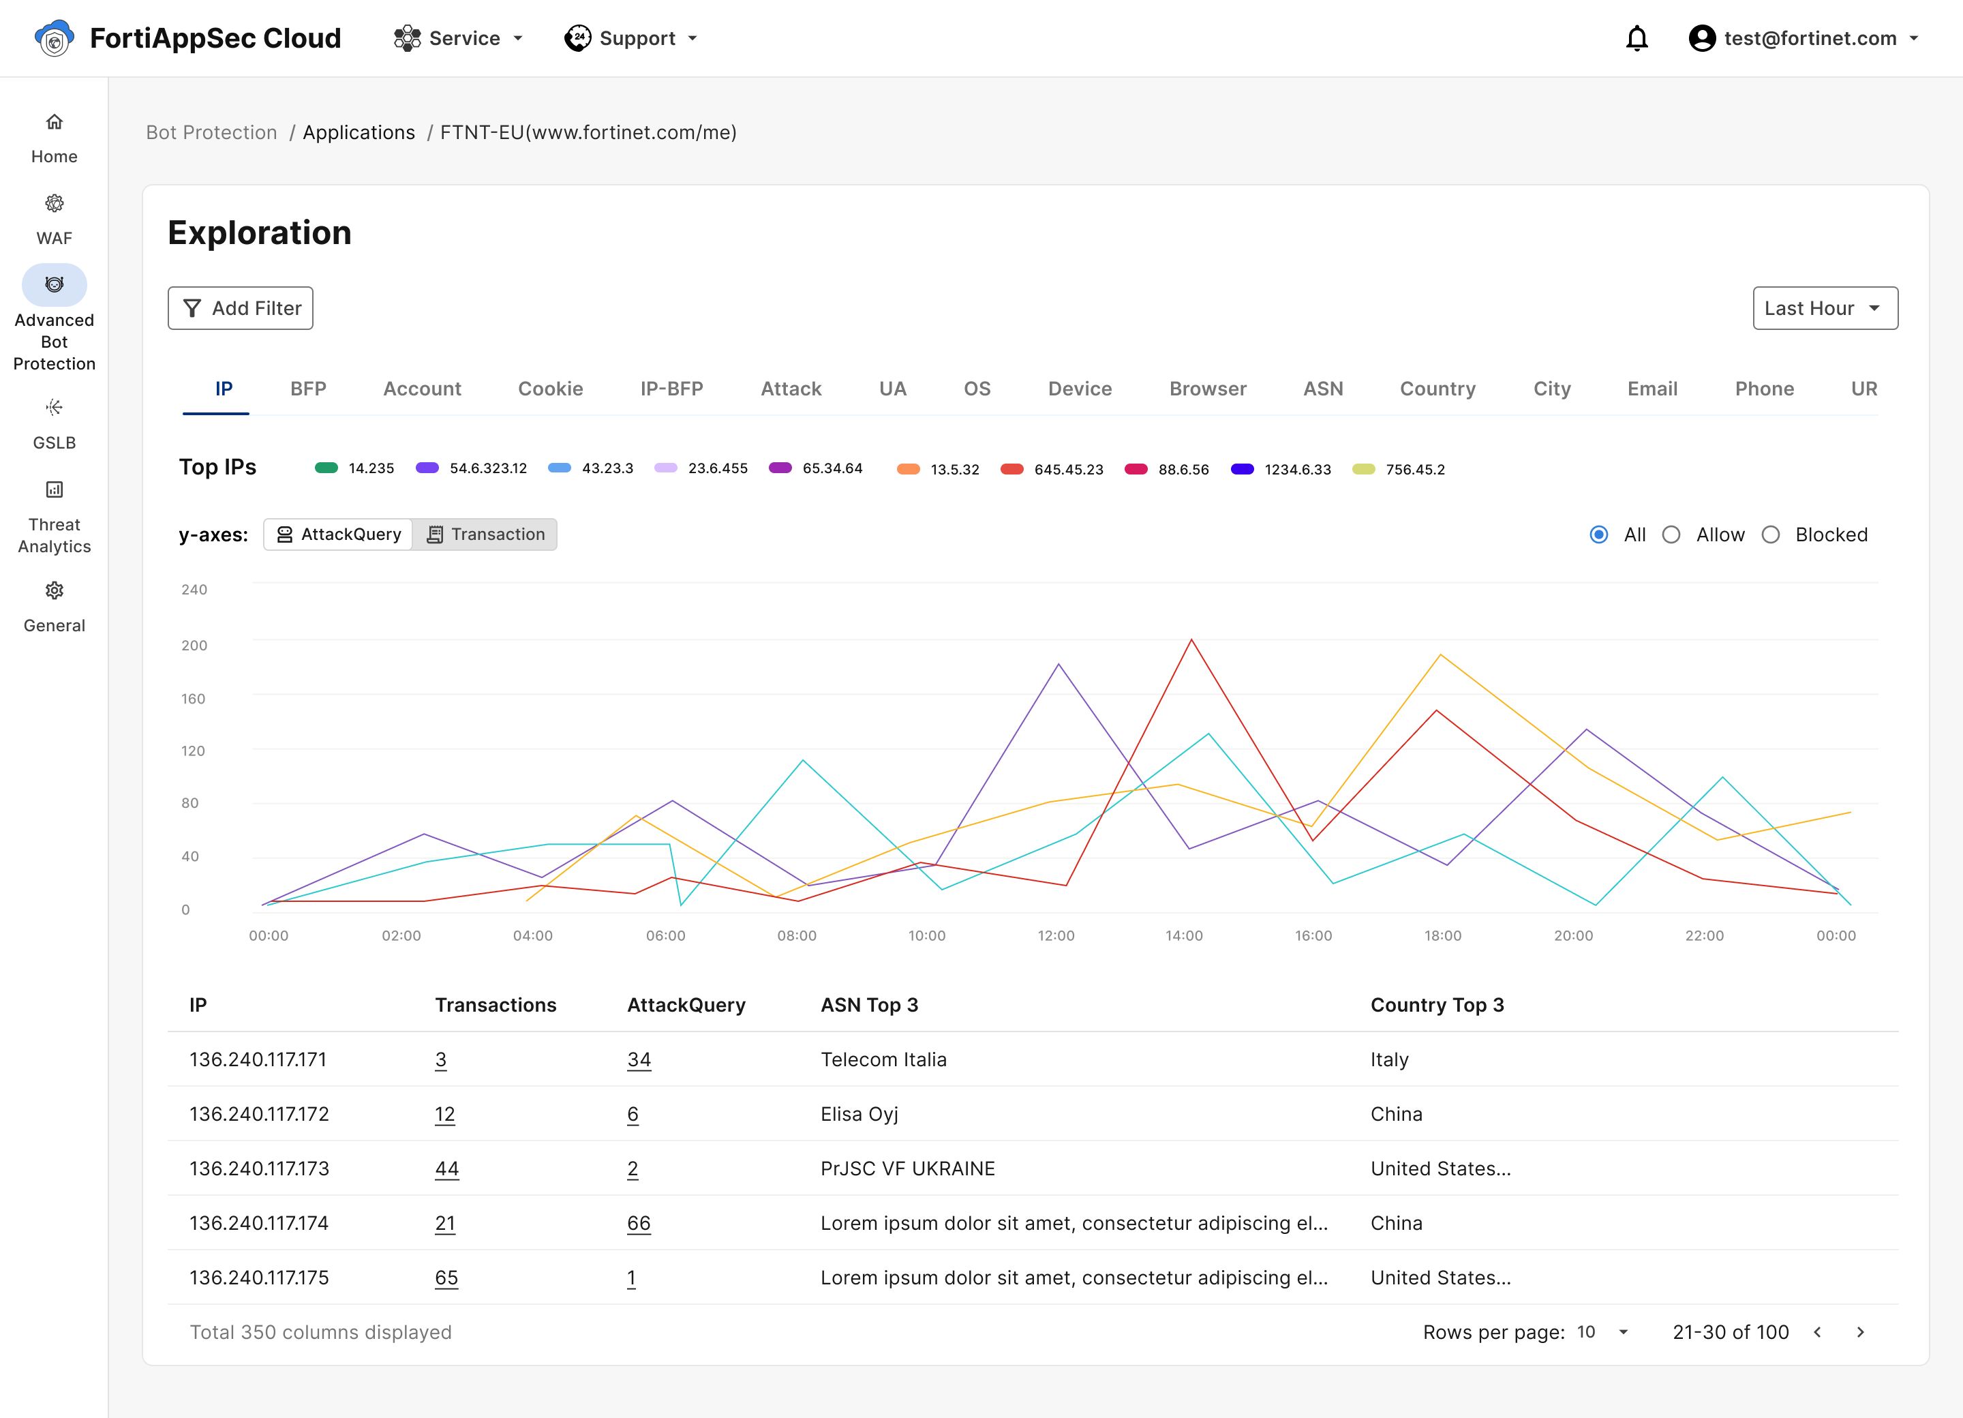The width and height of the screenshot is (1963, 1418).
Task: Select the All radio button
Action: coord(1598,535)
